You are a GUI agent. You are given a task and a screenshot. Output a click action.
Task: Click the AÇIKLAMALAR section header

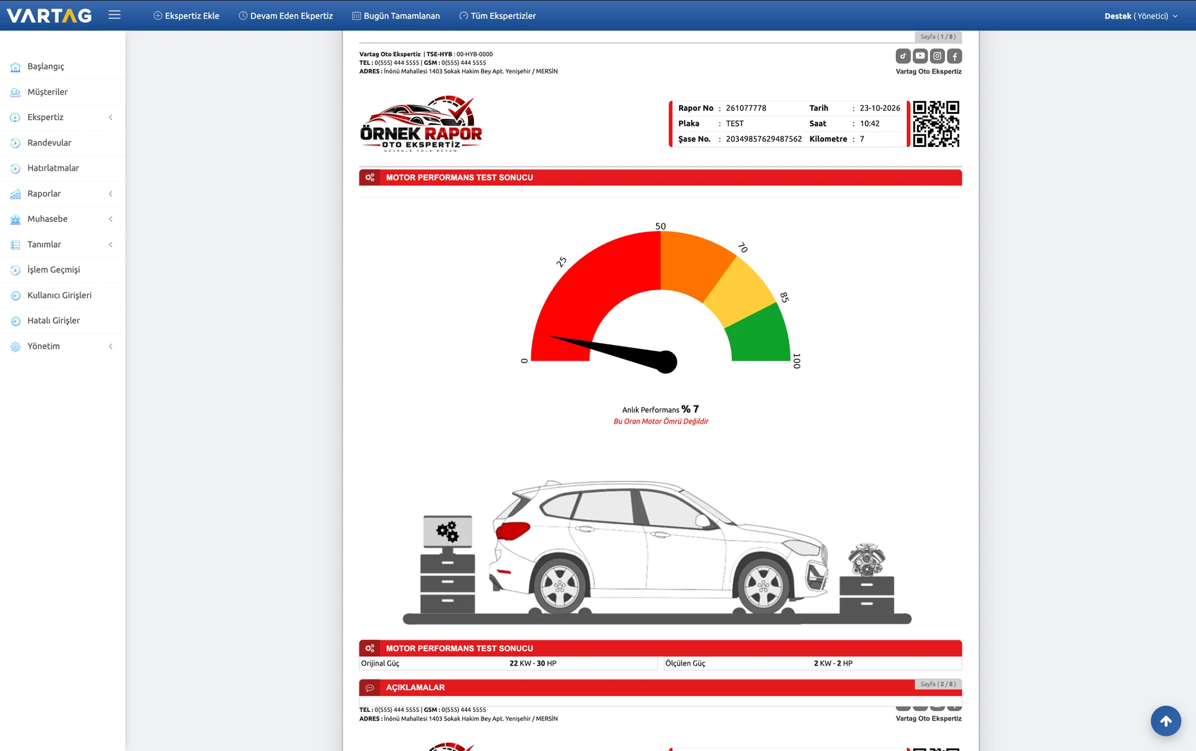[660, 688]
